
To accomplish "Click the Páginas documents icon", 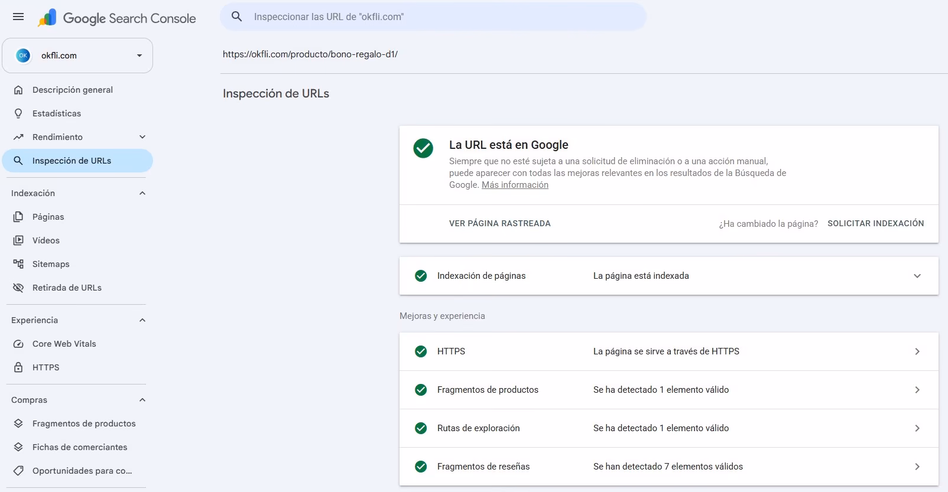I will tap(18, 217).
